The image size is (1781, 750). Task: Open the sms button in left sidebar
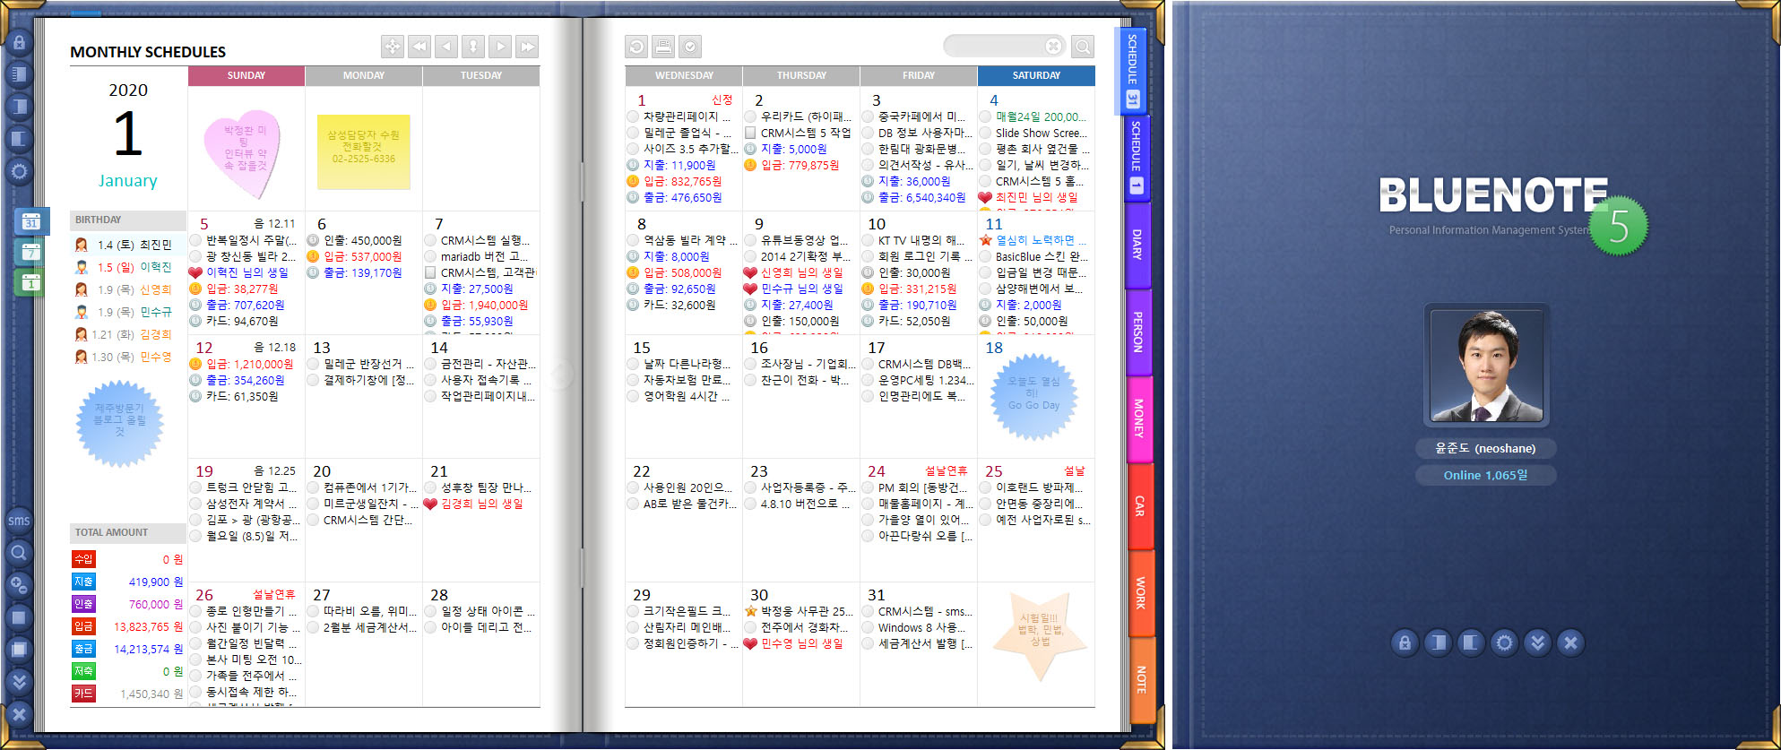[x=19, y=521]
